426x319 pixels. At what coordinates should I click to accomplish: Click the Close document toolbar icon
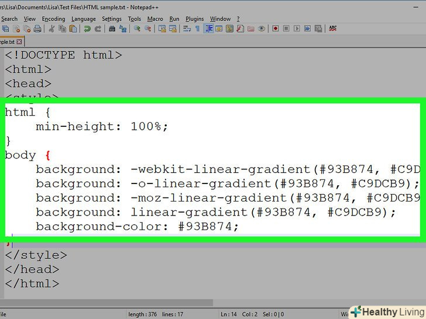pyautogui.click(x=16, y=29)
